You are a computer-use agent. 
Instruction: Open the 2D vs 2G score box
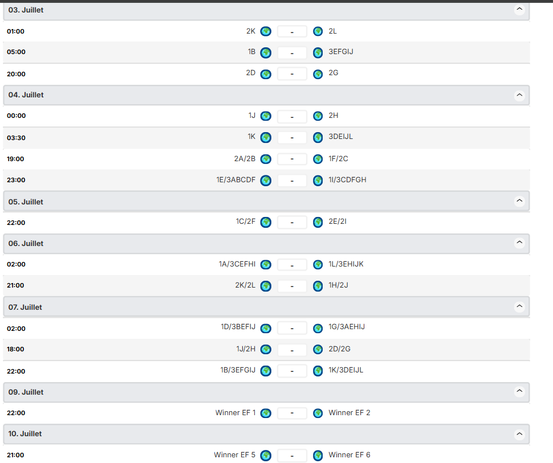[x=292, y=74]
